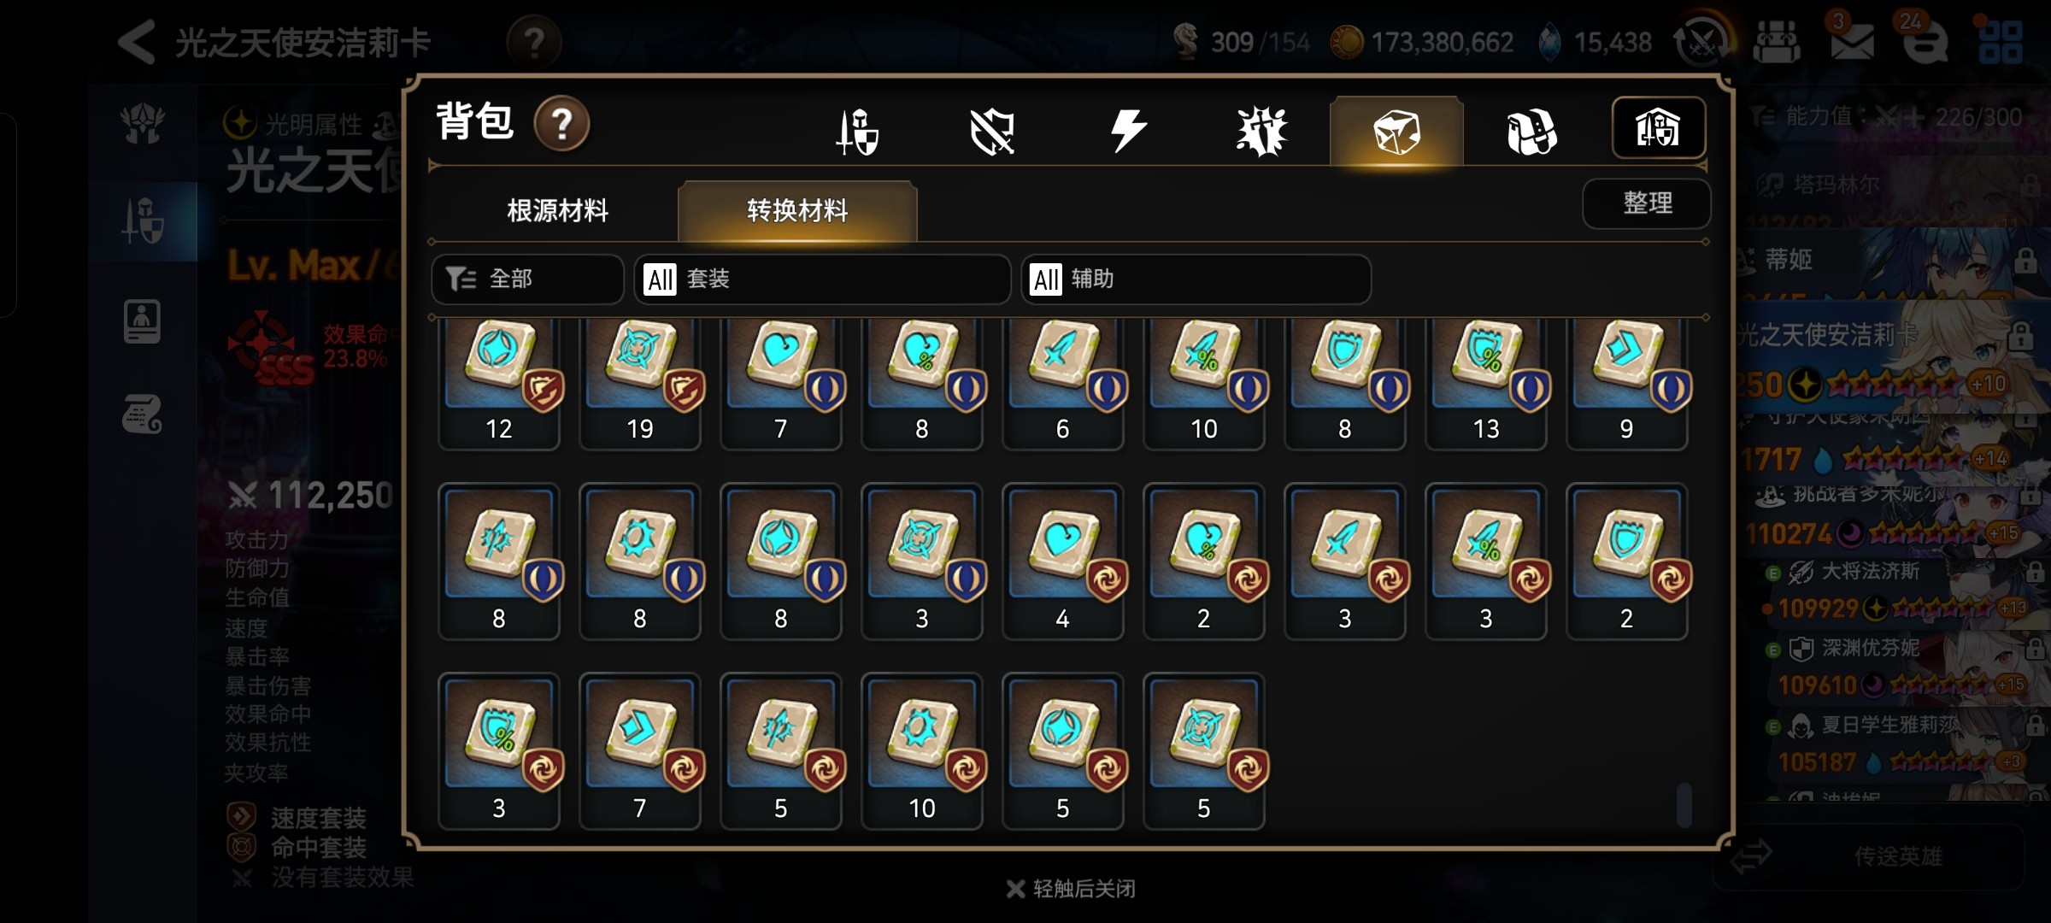Open the backpack inventory category icon
The width and height of the screenshot is (2051, 923).
click(1531, 132)
